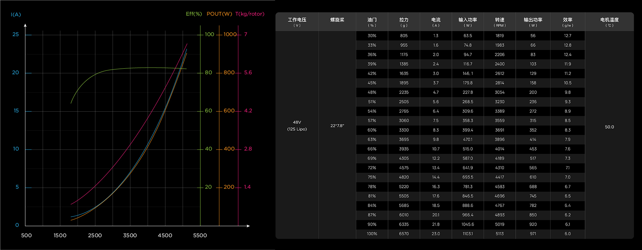This screenshot has width=642, height=250.
Task: Click the 3500 tick on the x-axis
Action: pos(130,235)
